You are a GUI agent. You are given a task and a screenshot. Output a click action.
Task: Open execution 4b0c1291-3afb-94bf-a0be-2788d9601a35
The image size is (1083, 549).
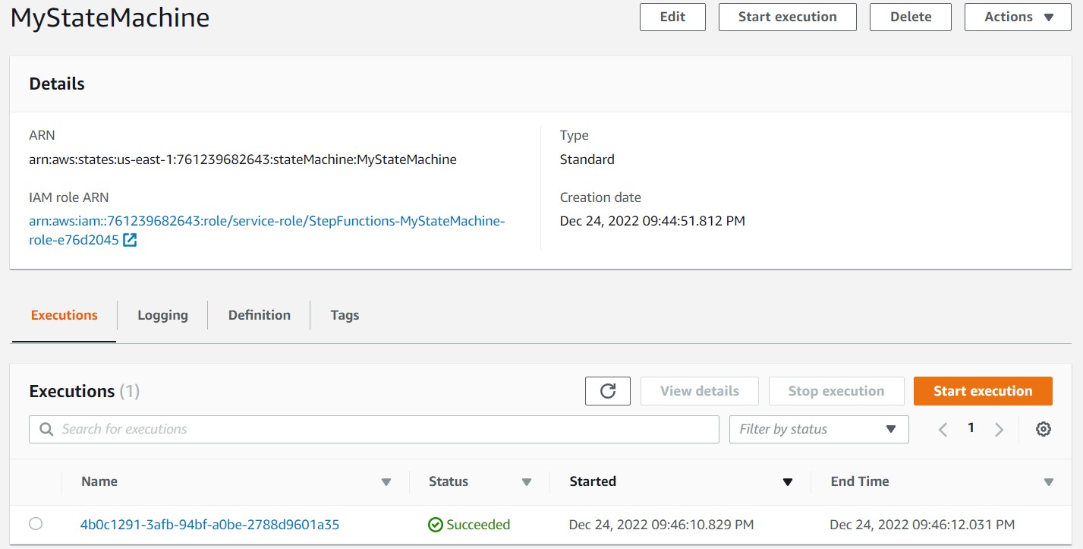coord(209,525)
